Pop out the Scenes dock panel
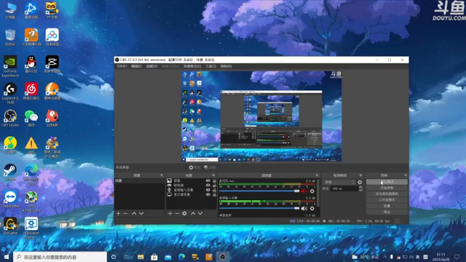Screen dimensions: 466x262 point(162,175)
